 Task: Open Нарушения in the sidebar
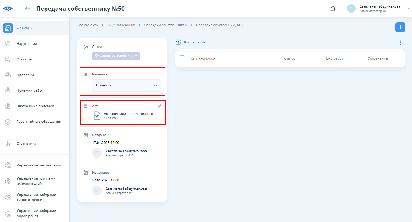pyautogui.click(x=27, y=44)
